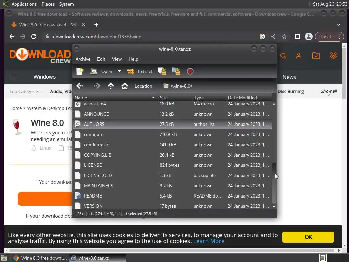Click the Downloadcrew user account icon
Image resolution: width=349 pixels, height=262 pixels.
point(299,56)
